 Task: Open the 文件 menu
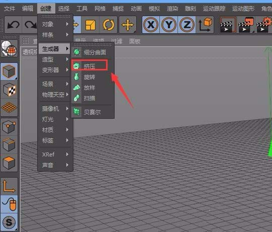point(10,9)
